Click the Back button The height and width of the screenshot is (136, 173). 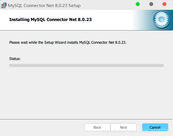point(97,127)
